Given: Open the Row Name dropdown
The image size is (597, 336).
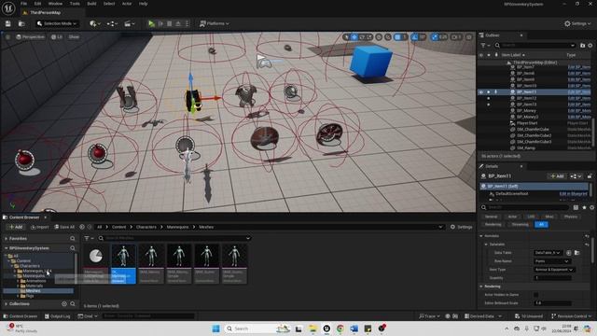Looking at the screenshot, I should point(552,261).
